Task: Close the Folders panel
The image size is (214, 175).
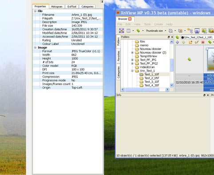Action: point(172,37)
